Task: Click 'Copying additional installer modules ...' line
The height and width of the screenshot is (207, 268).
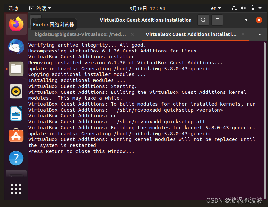Action: coord(87,74)
